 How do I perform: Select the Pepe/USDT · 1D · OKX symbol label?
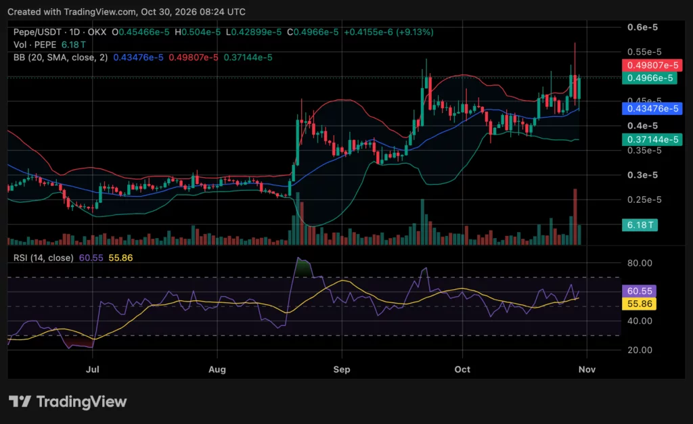60,32
